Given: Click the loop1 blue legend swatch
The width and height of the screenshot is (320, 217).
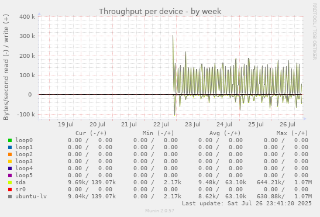Looking at the screenshot, I should pos(10,147).
